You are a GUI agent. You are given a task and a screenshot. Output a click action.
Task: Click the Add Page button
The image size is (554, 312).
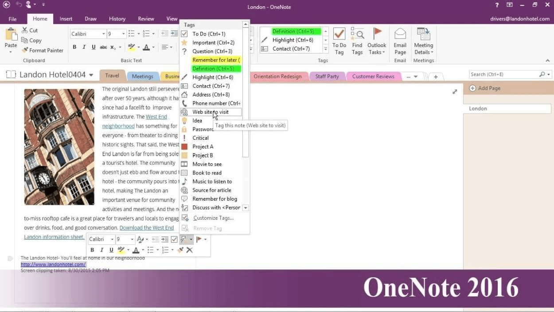tap(485, 88)
